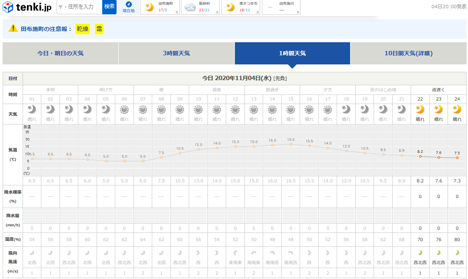The height and width of the screenshot is (279, 468).
Task: Click temperature value 7.6 in the table row
Action: pyautogui.click(x=438, y=181)
